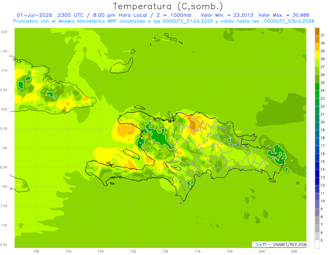
Task: Click the "70W" longitude label
Action: [x=230, y=251]
